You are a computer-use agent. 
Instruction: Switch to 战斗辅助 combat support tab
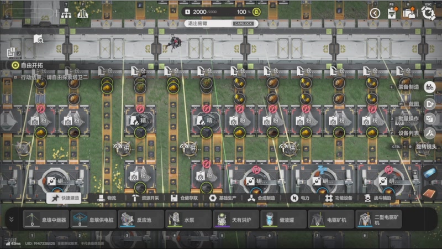click(377, 198)
